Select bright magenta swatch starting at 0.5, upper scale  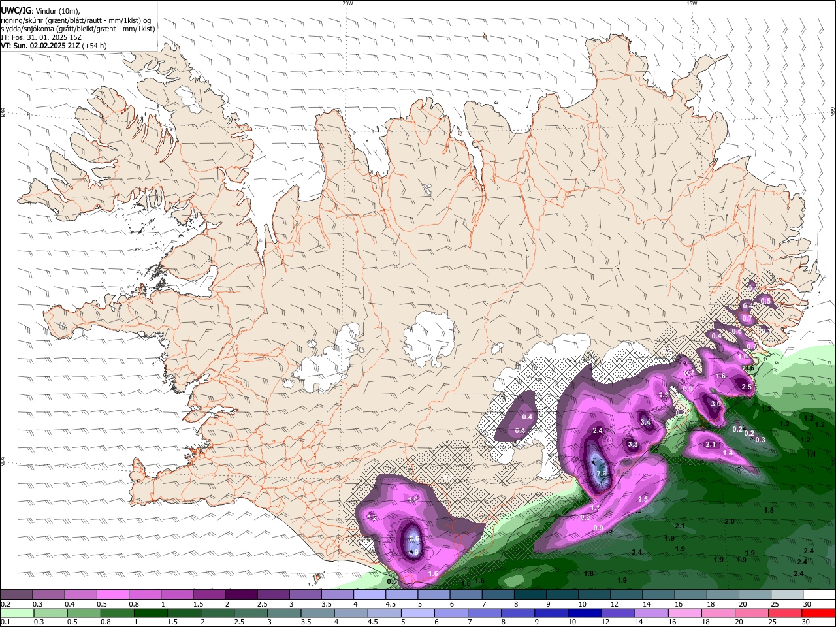pos(112,595)
